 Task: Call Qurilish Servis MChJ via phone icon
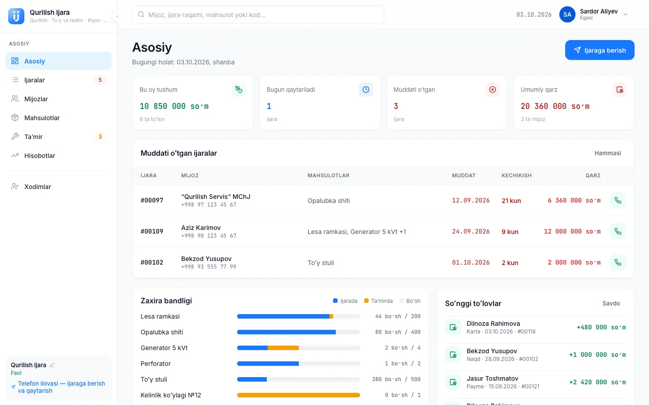pos(618,200)
